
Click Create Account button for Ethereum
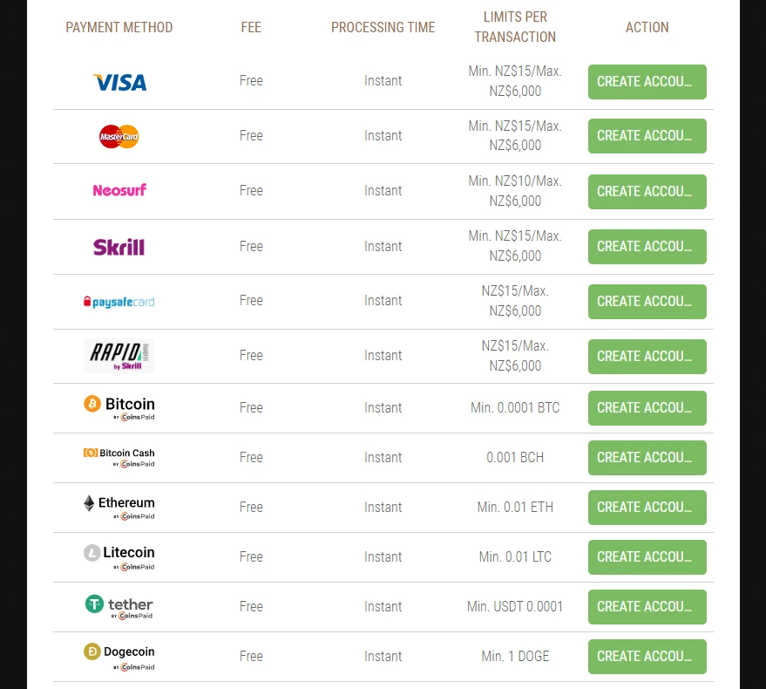tap(647, 508)
